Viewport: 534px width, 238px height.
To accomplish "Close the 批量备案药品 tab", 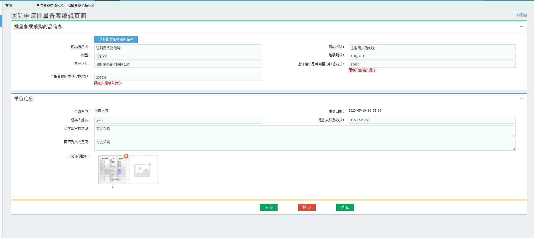I will click(x=93, y=5).
